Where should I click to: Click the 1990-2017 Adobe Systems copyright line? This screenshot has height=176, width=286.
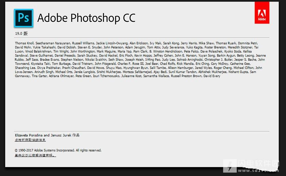pos(58,150)
